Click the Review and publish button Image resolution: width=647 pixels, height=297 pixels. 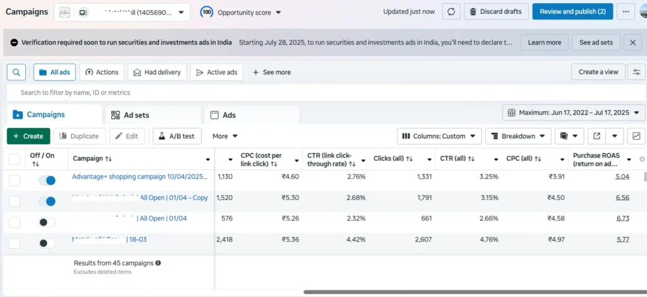(572, 11)
